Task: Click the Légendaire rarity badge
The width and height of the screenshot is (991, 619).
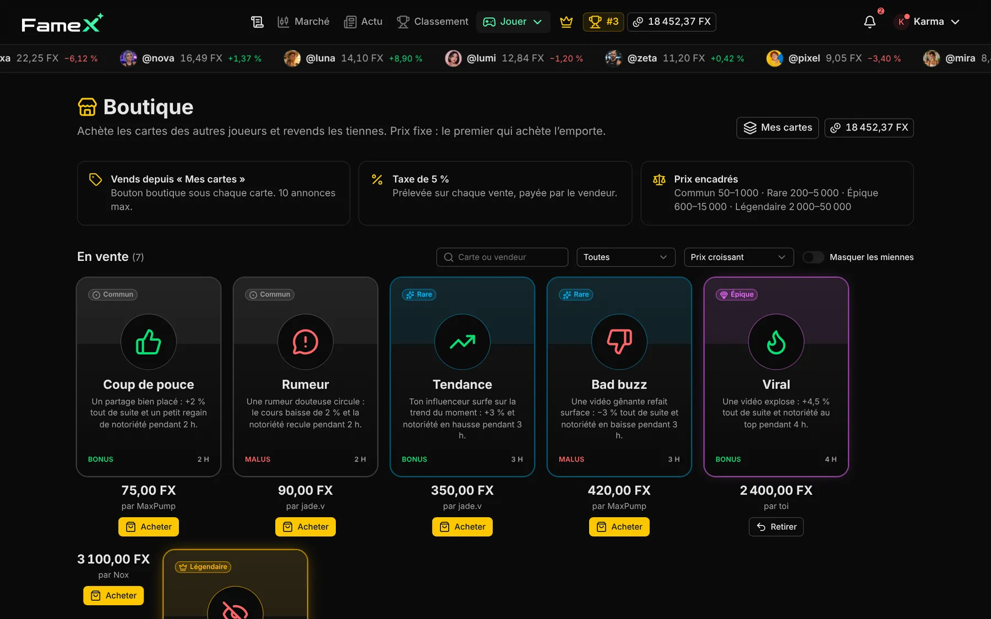Action: click(x=203, y=567)
